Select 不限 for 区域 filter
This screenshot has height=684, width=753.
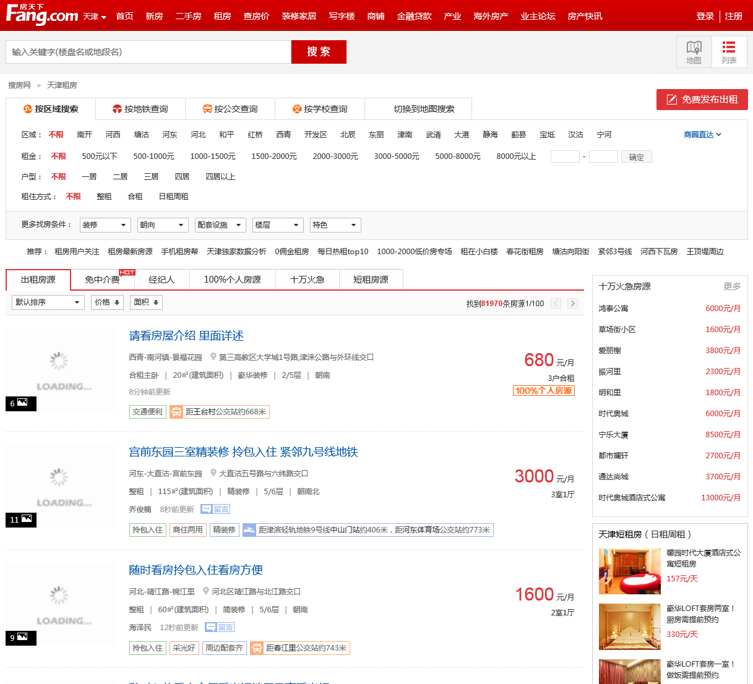click(56, 134)
